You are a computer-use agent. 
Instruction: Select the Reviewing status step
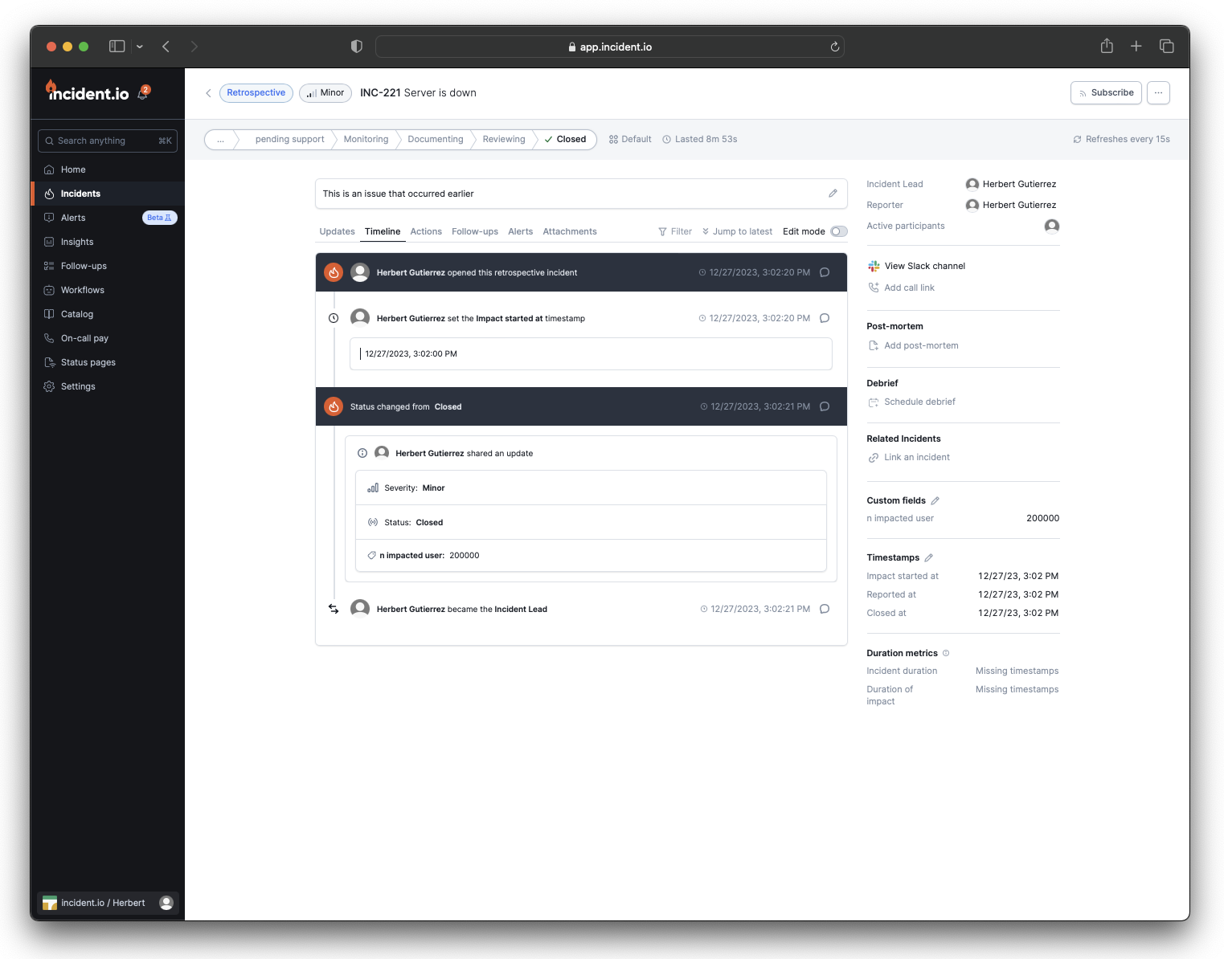click(x=503, y=140)
